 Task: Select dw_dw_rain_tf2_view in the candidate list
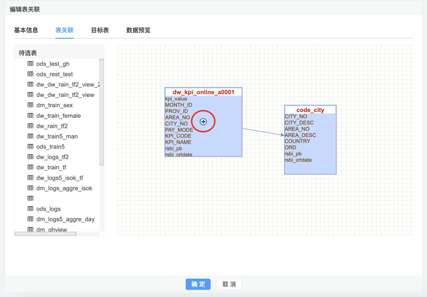click(65, 95)
